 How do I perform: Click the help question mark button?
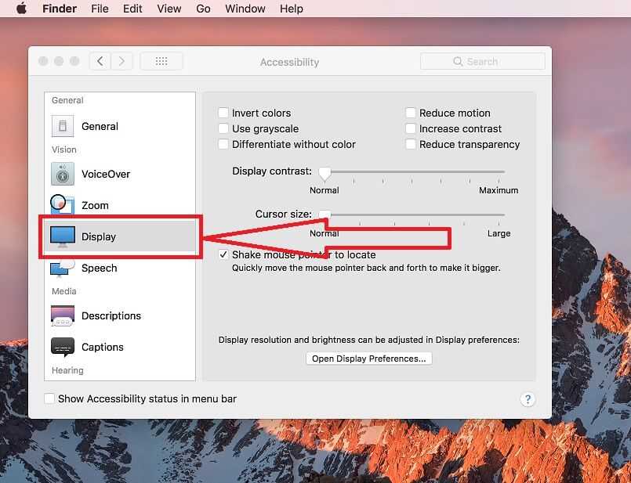tap(528, 399)
